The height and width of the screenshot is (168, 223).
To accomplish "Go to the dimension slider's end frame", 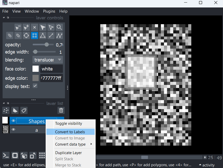I will click(205, 157).
